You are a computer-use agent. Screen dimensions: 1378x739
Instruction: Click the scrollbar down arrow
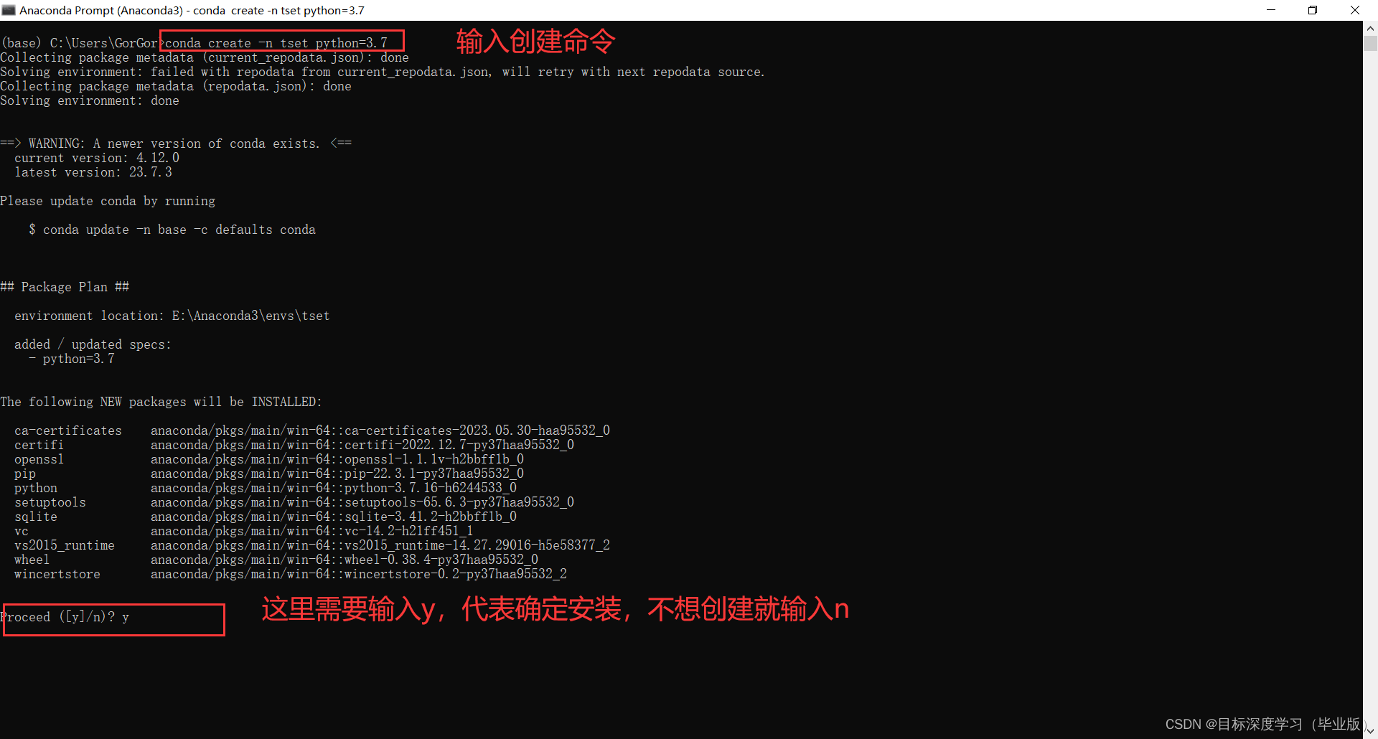pyautogui.click(x=1370, y=731)
